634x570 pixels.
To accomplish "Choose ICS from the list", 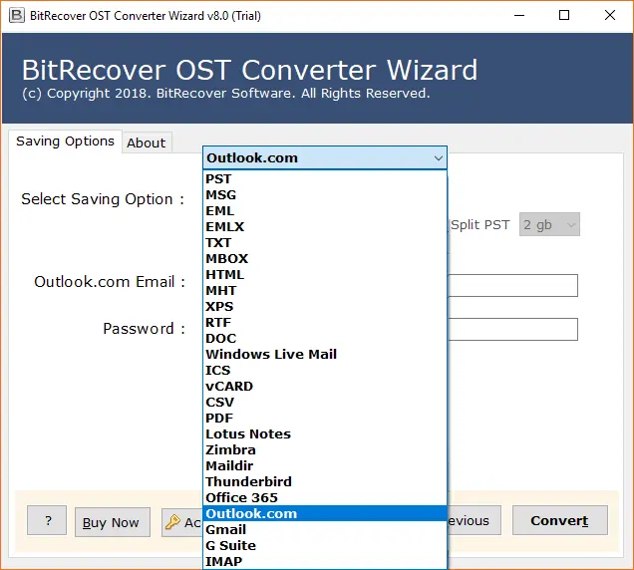I will [325, 371].
